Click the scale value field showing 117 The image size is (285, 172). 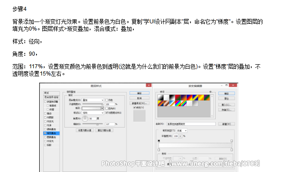pos(110,124)
